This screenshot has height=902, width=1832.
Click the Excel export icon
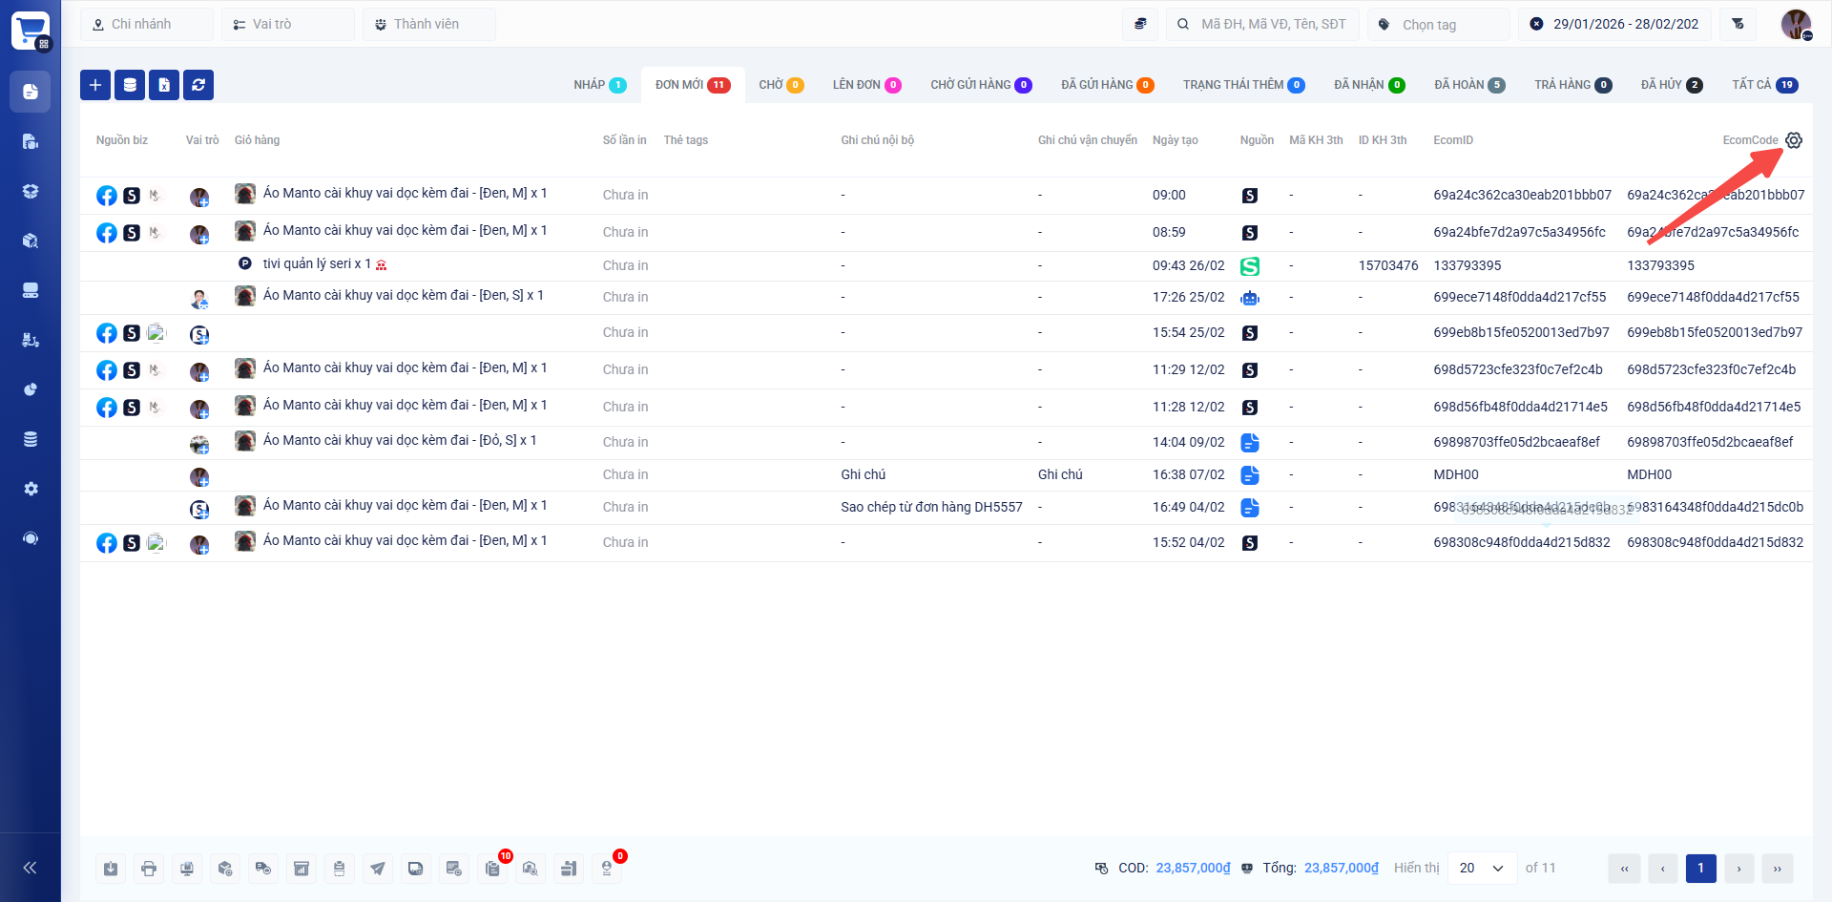164,85
